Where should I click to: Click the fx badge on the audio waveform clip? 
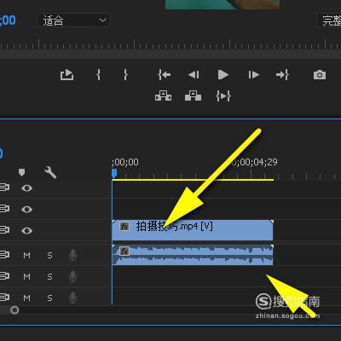[x=124, y=251]
